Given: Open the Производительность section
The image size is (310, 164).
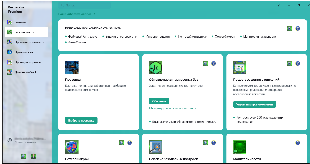Looking at the screenshot, I should pyautogui.click(x=26, y=42).
